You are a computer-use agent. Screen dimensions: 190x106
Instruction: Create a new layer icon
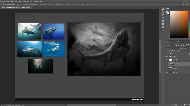187,105
